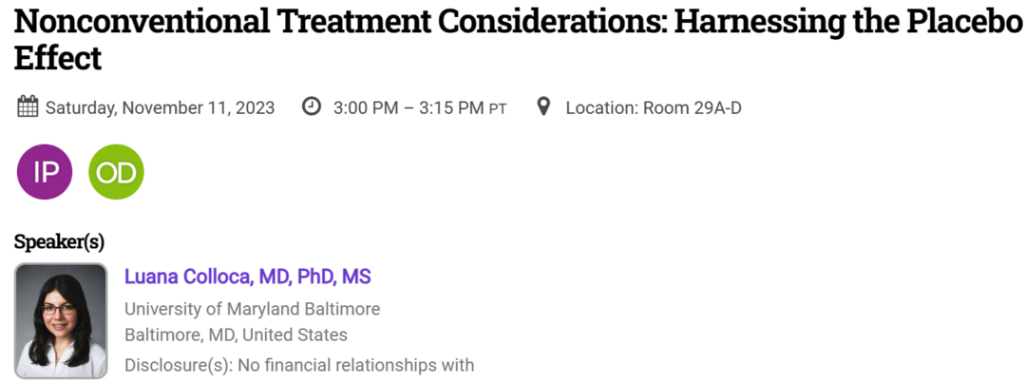The width and height of the screenshot is (1026, 383).
Task: Click the clock icon before the session time
Action: click(x=312, y=106)
